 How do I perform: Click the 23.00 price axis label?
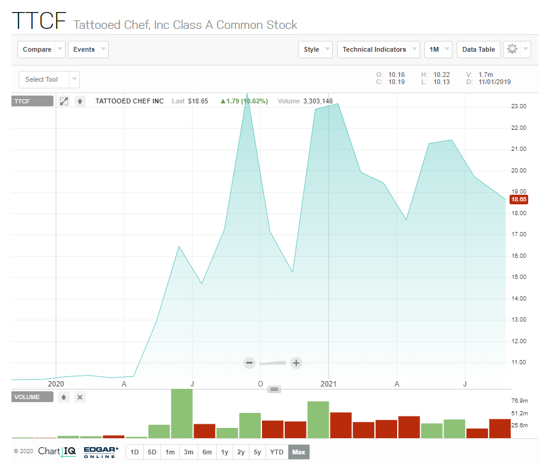pyautogui.click(x=519, y=106)
